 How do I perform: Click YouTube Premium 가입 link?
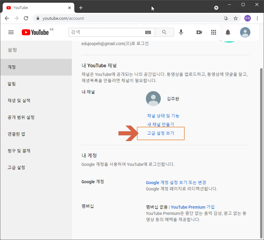pos(193,207)
